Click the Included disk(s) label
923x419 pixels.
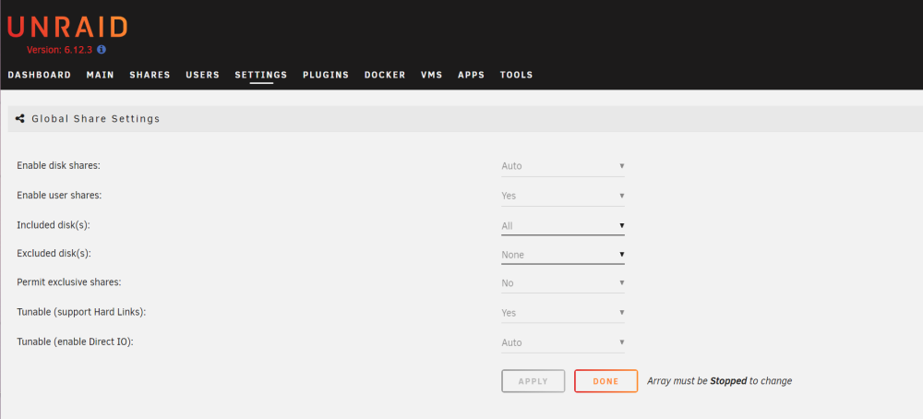(54, 225)
